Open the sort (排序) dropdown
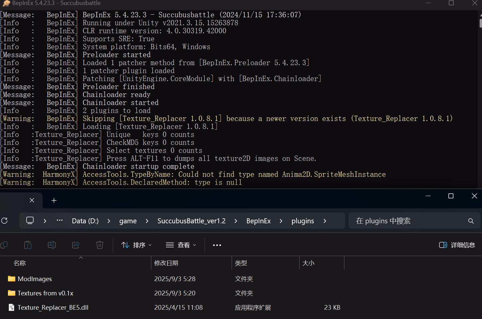 137,245
